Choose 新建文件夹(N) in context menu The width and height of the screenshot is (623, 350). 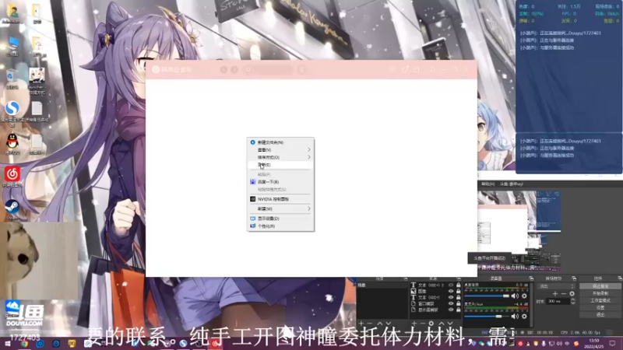(280, 142)
